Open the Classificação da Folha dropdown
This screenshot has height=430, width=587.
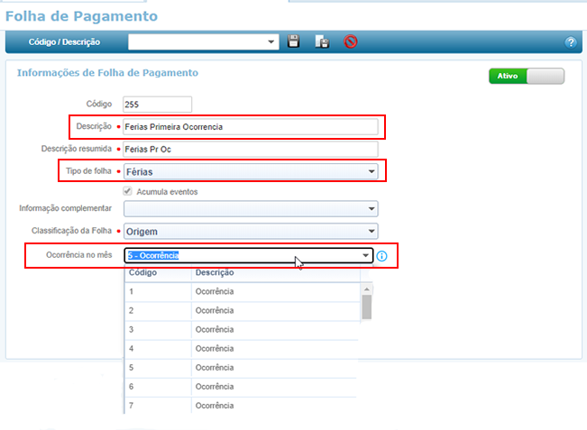tap(371, 231)
